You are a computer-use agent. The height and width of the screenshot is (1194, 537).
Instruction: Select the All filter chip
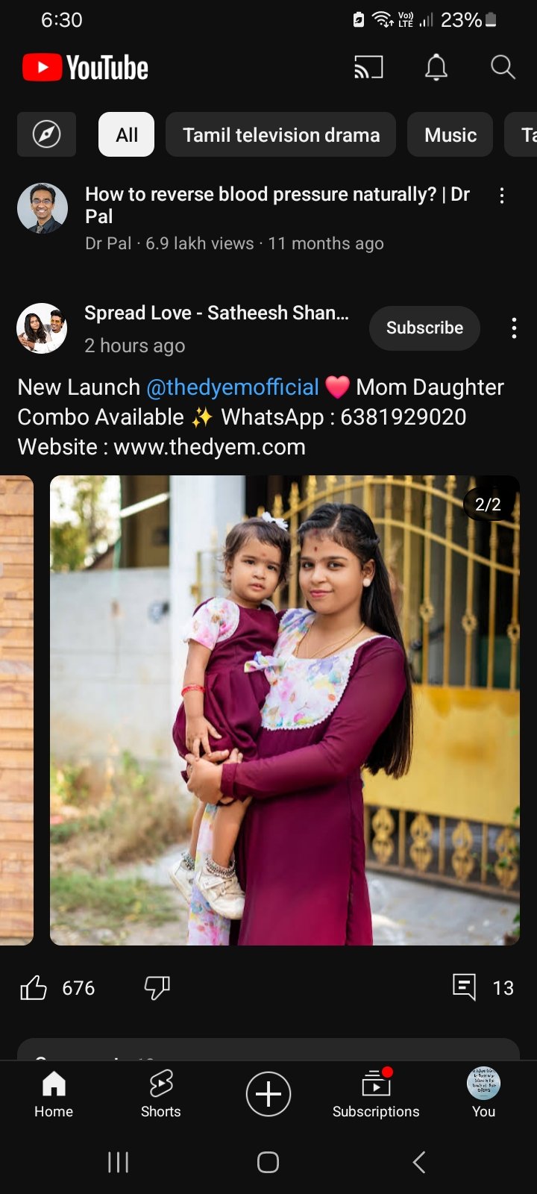[127, 134]
